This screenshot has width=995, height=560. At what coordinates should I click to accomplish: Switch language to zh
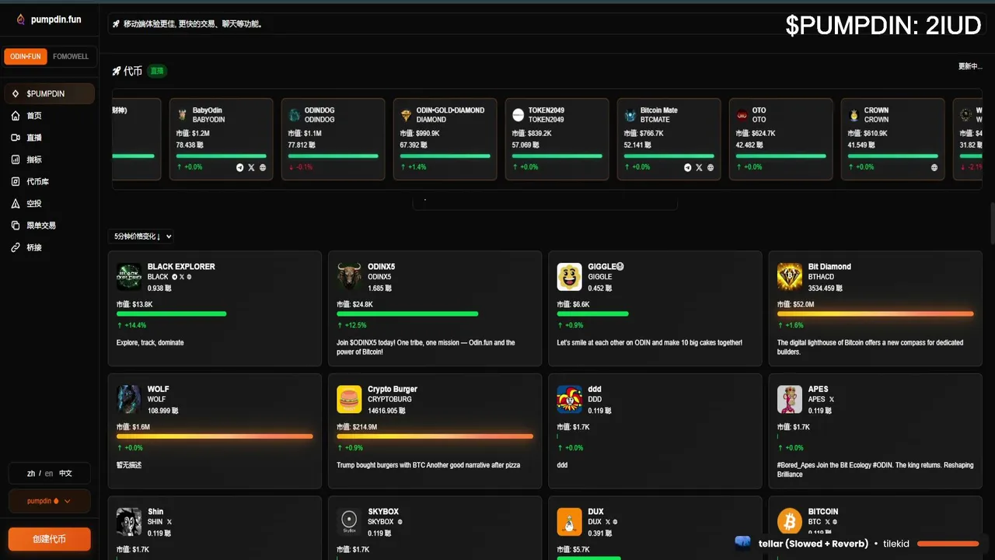(x=31, y=474)
